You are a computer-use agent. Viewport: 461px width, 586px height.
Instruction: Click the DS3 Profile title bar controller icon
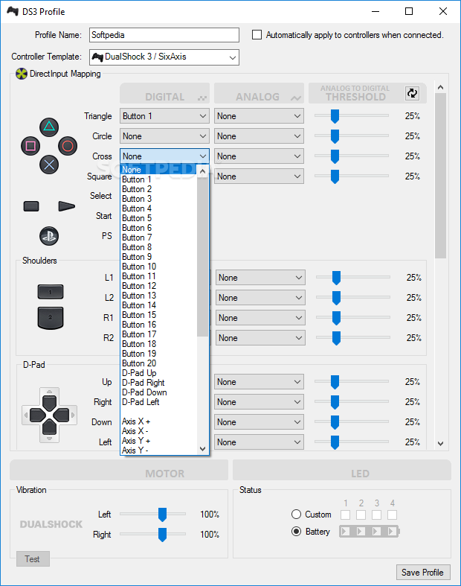(13, 11)
